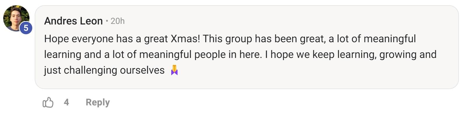The image size is (463, 115).
Task: Open the Andres Leon name link
Action: click(74, 21)
